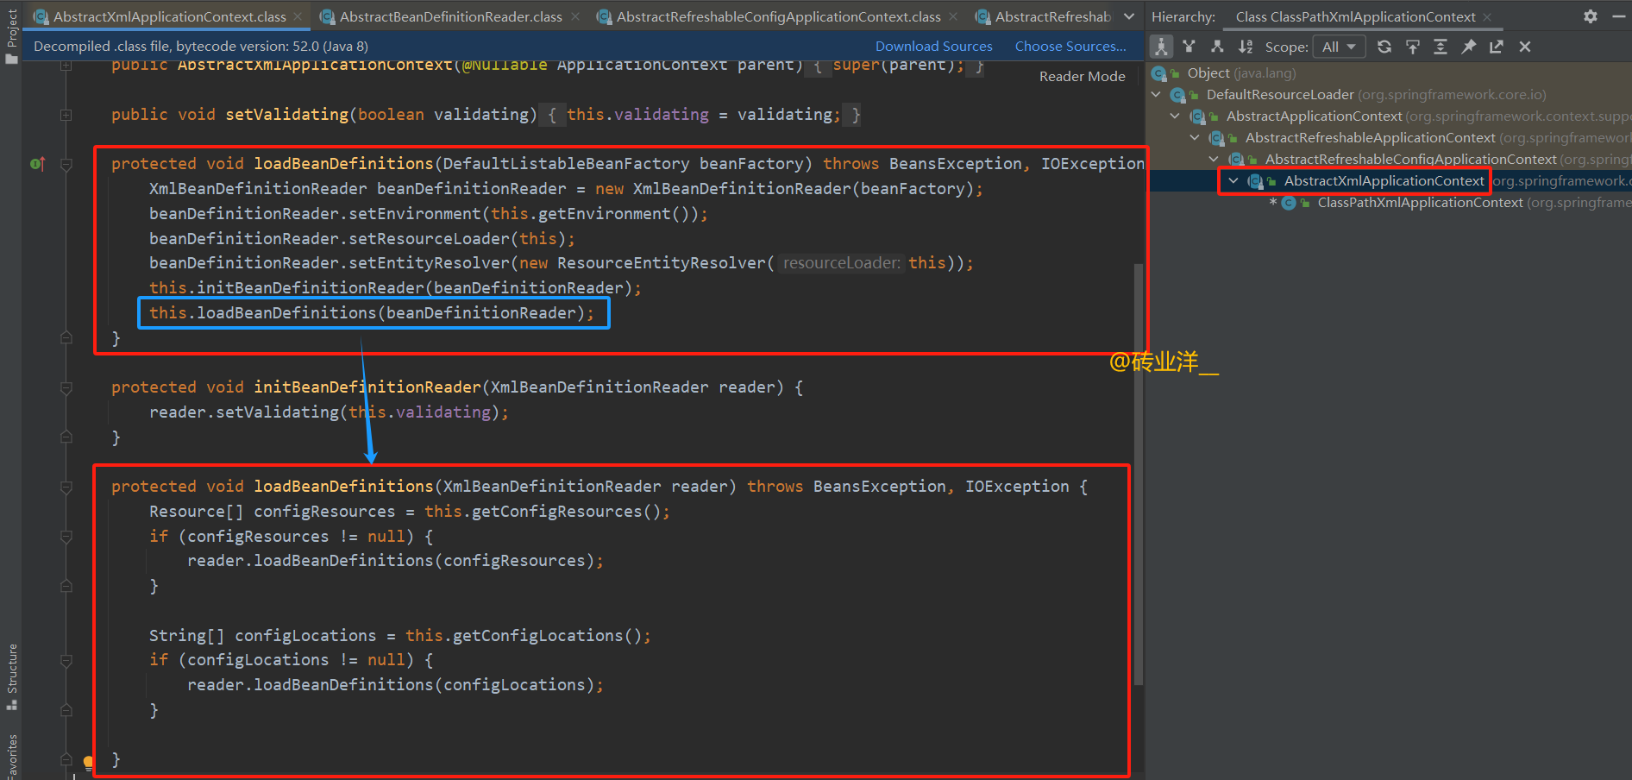
Task: Open the Favorites tool window stripe
Action: tap(11, 756)
